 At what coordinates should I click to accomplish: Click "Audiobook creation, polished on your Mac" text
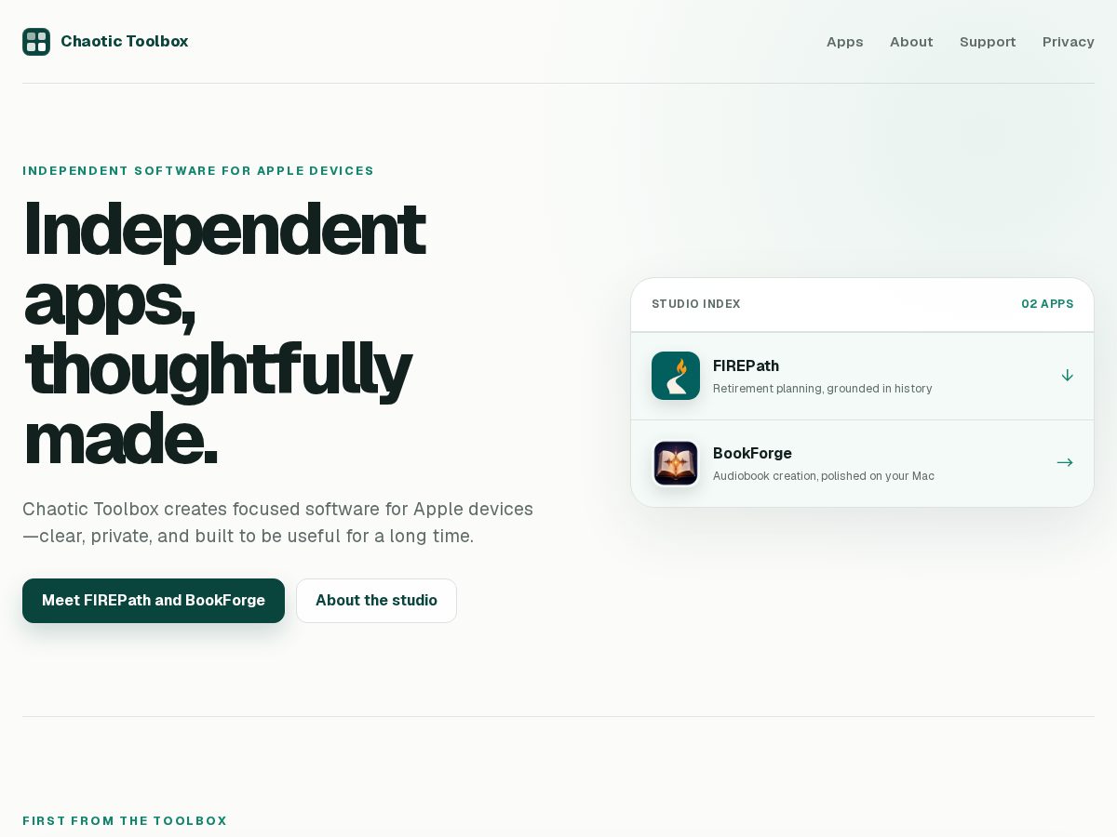click(x=824, y=476)
